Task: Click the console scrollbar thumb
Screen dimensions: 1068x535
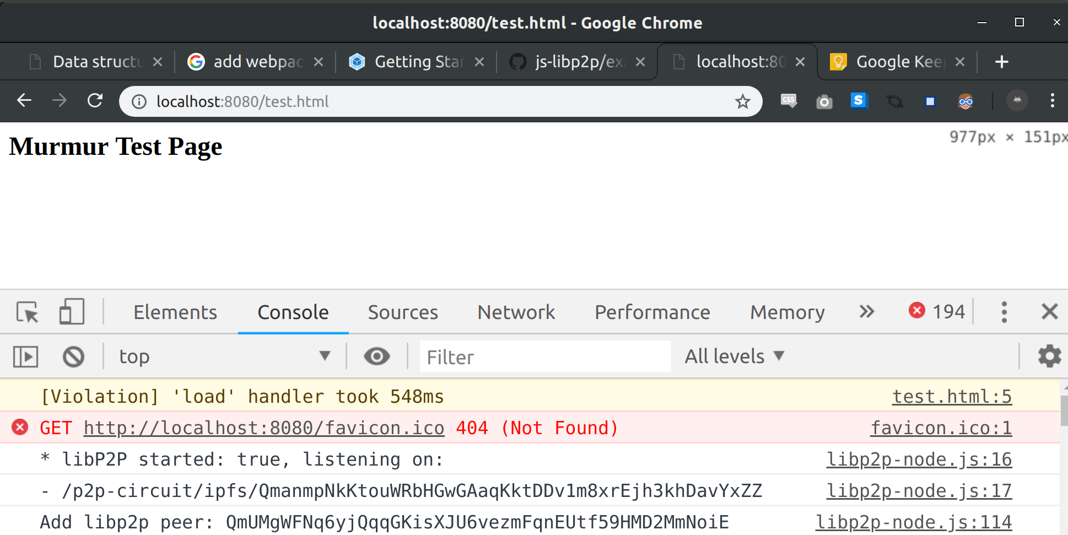Action: point(1064,410)
